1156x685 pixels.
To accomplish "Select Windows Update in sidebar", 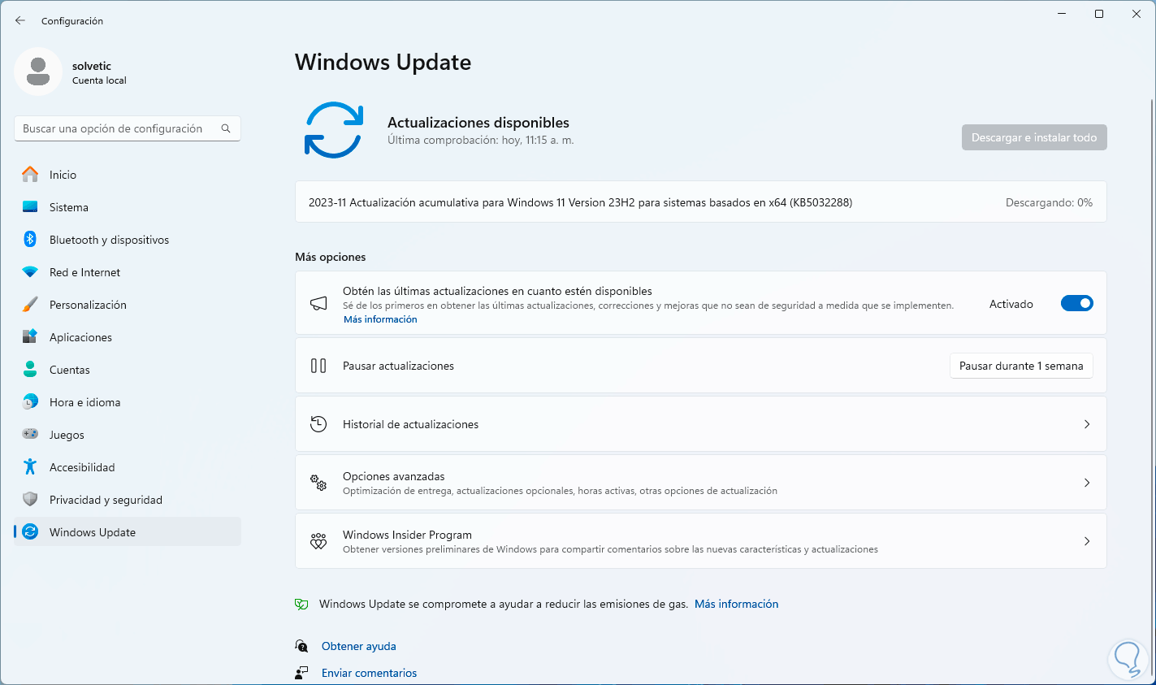I will (x=128, y=532).
